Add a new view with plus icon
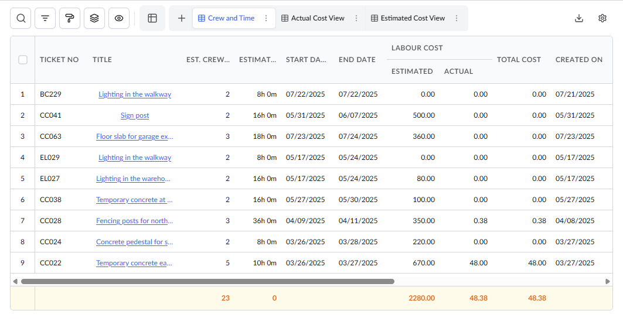This screenshot has height=321, width=623. pyautogui.click(x=182, y=18)
